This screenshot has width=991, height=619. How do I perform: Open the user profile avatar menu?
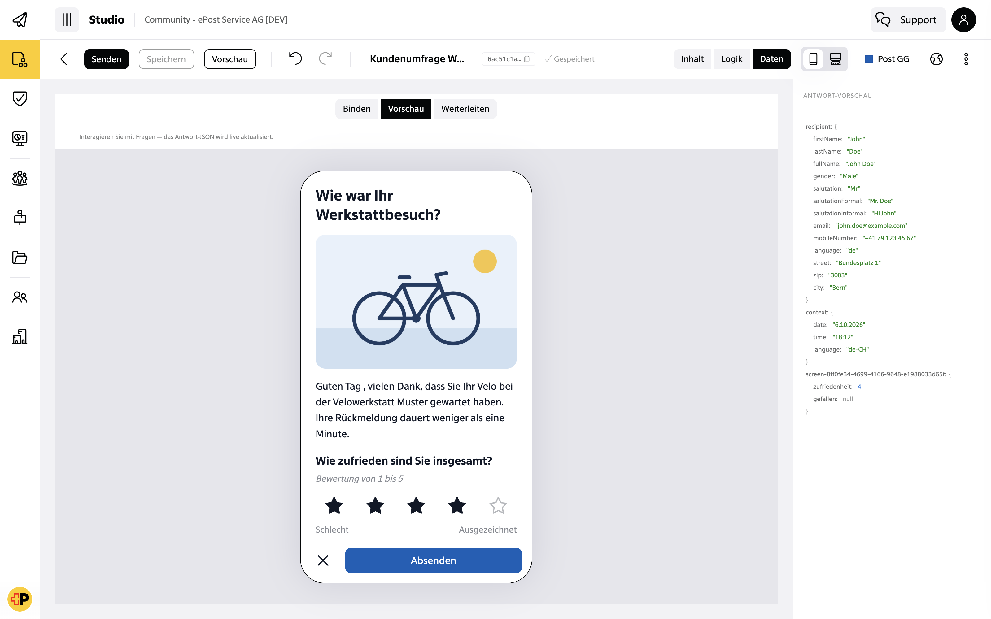pyautogui.click(x=963, y=19)
